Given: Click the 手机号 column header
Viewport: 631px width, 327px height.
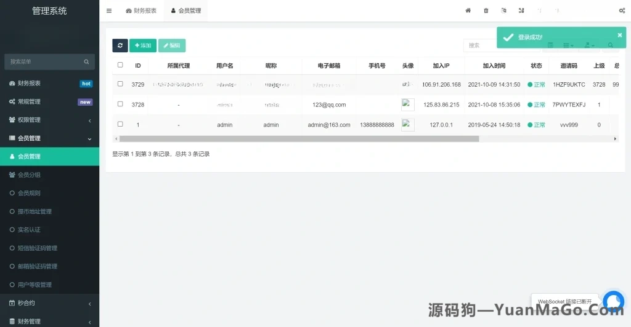Looking at the screenshot, I should [x=377, y=66].
